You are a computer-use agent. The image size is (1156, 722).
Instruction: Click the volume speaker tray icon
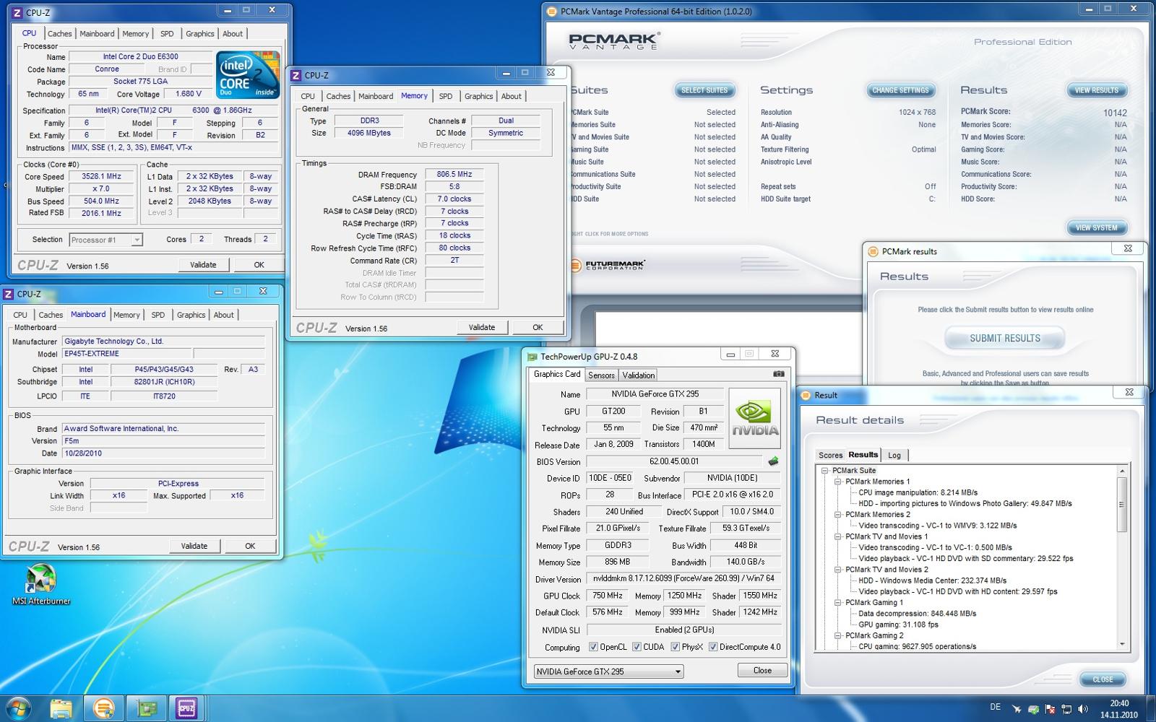[1083, 709]
